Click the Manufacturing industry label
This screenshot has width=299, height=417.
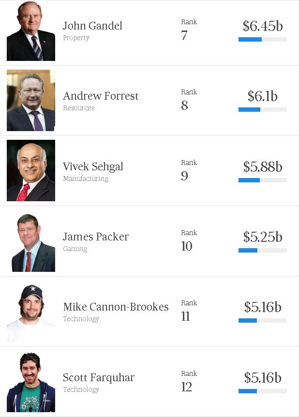(86, 179)
